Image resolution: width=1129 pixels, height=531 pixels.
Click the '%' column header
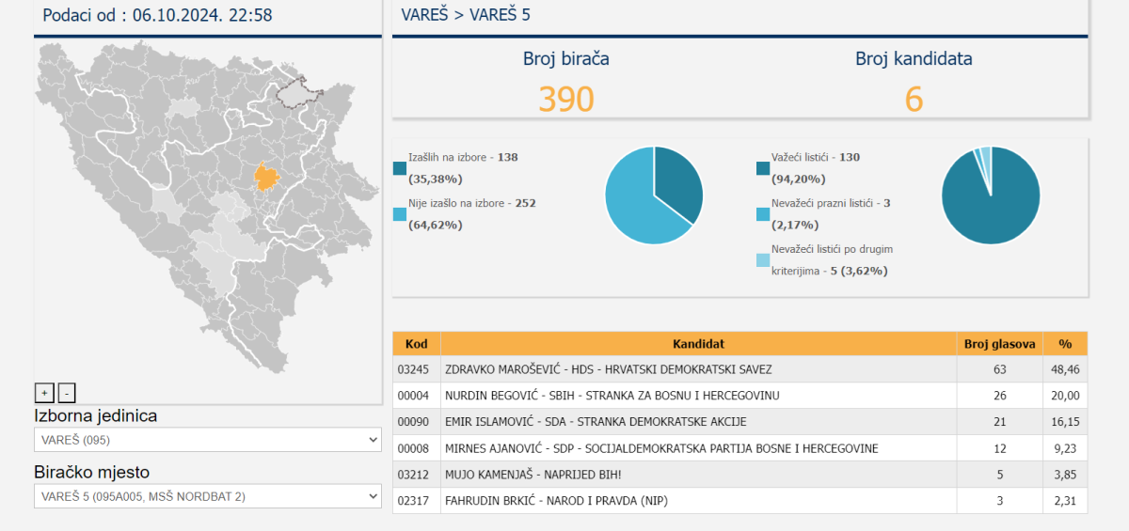(x=1065, y=344)
